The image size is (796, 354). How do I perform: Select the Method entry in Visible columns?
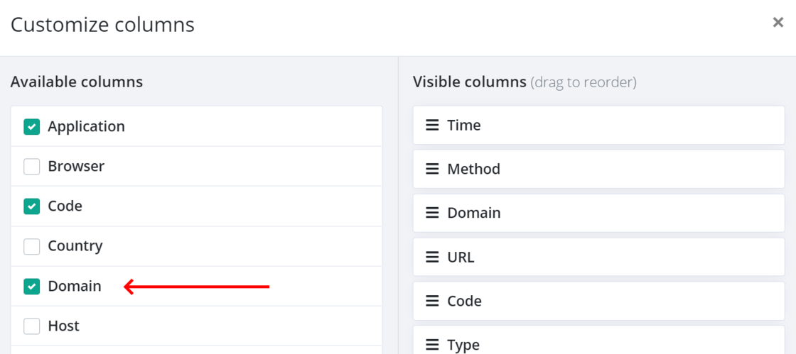click(x=598, y=169)
